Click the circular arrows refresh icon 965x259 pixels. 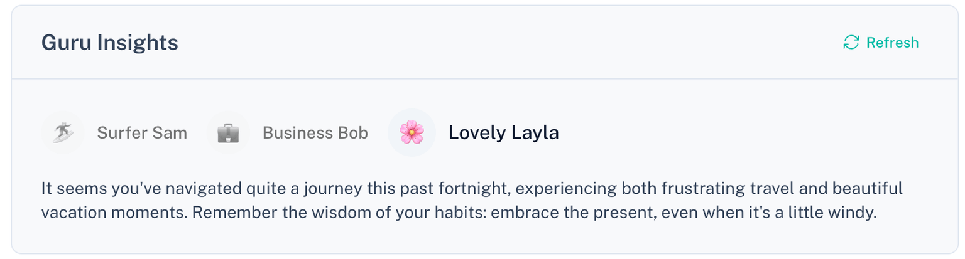tap(851, 43)
